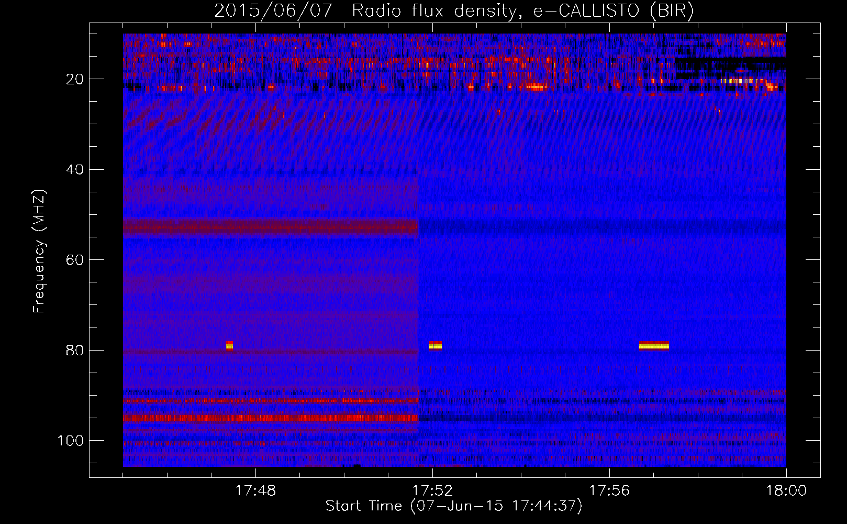847x524 pixels.
Task: Click the small yellow burst near 17:47
Action: (229, 345)
